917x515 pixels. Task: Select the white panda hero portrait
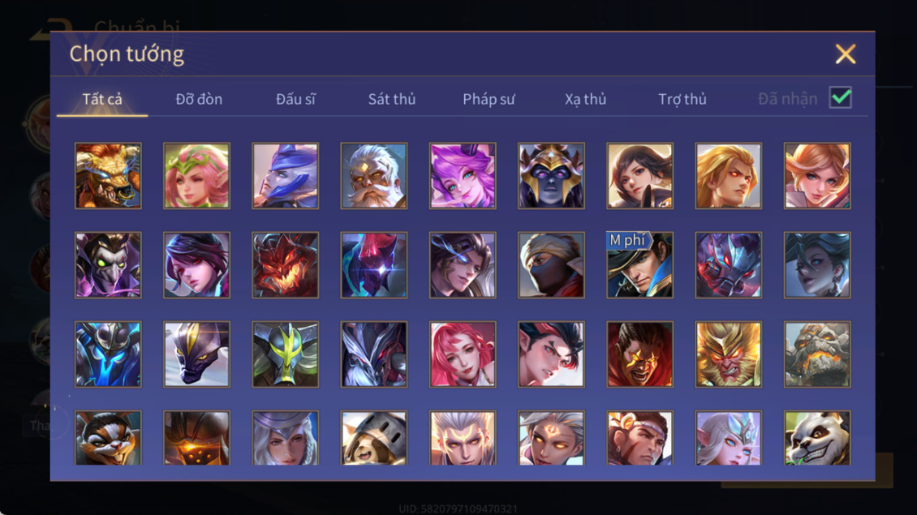tap(817, 438)
